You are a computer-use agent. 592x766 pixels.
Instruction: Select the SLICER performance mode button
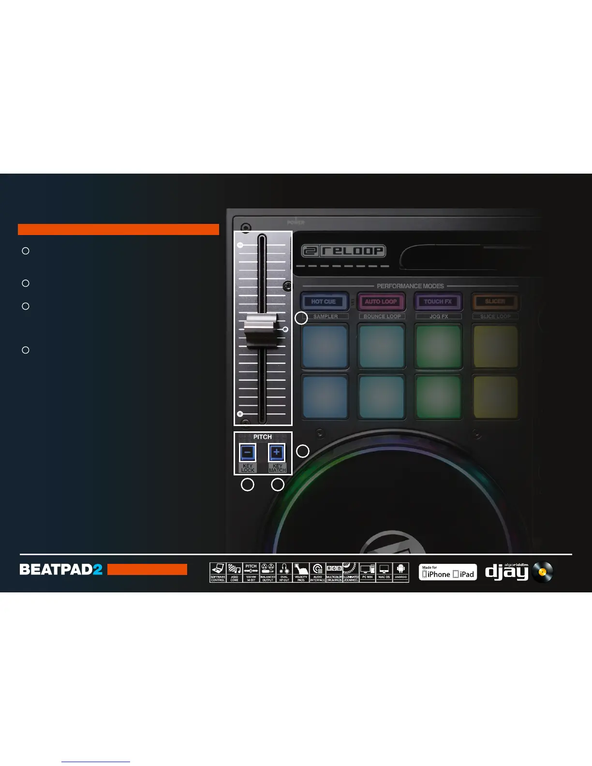coord(495,301)
